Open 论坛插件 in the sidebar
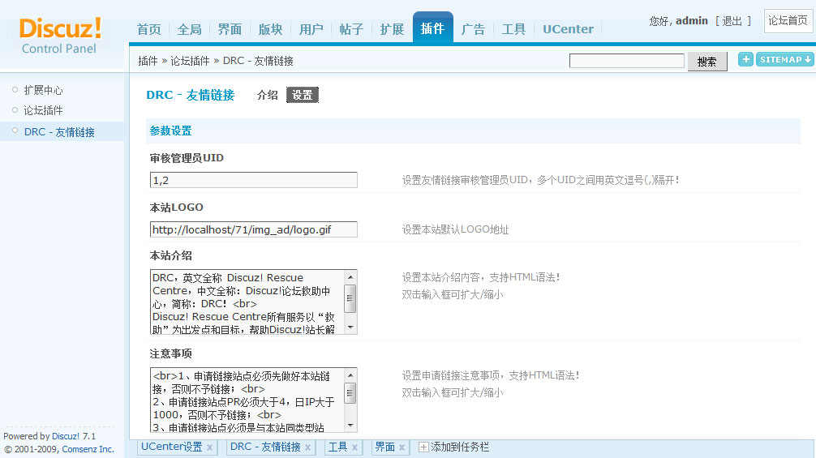 pos(43,110)
